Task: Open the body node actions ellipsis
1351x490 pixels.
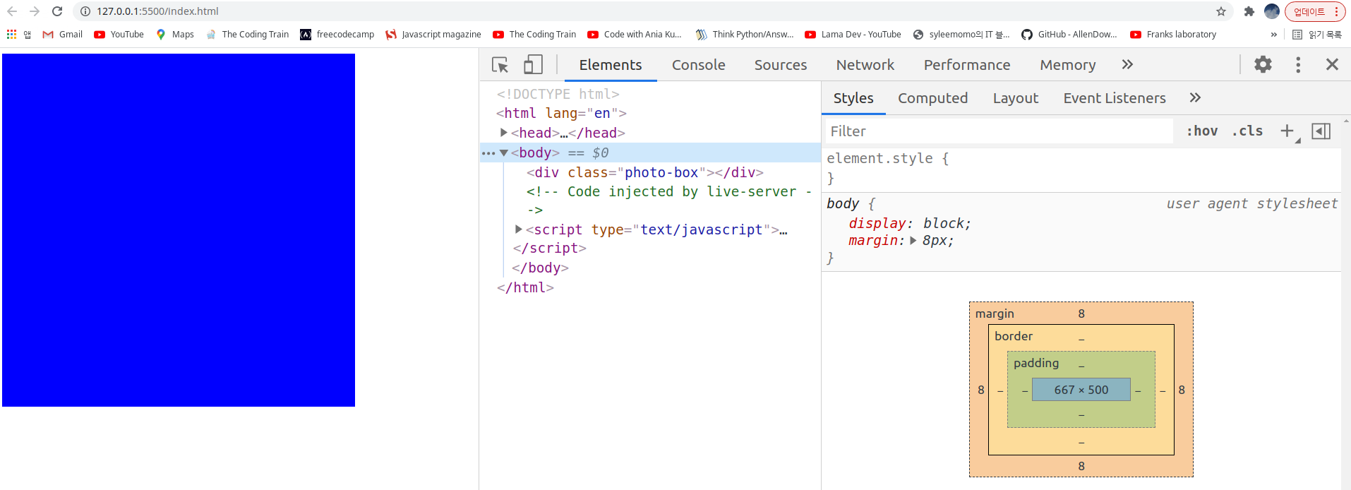Action: tap(488, 153)
